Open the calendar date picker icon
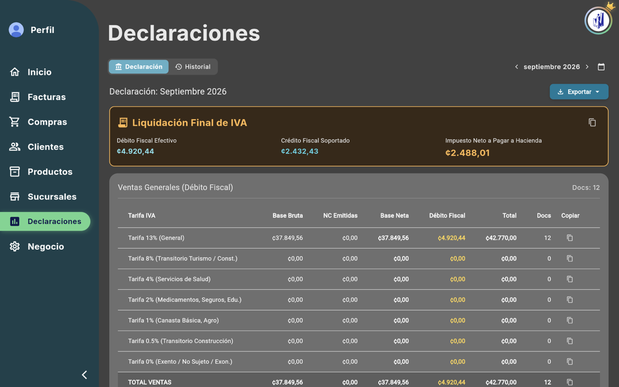Viewport: 619px width, 387px height. point(601,67)
